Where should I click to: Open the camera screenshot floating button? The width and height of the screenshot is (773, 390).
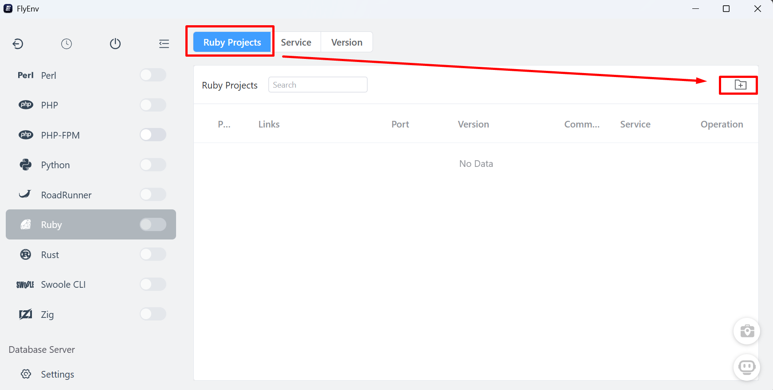tap(747, 331)
